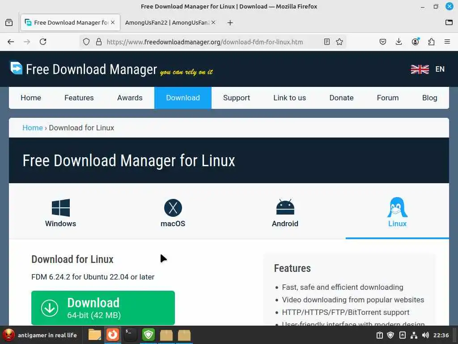Bookmark this page with the star icon
458x344 pixels.
(339, 42)
